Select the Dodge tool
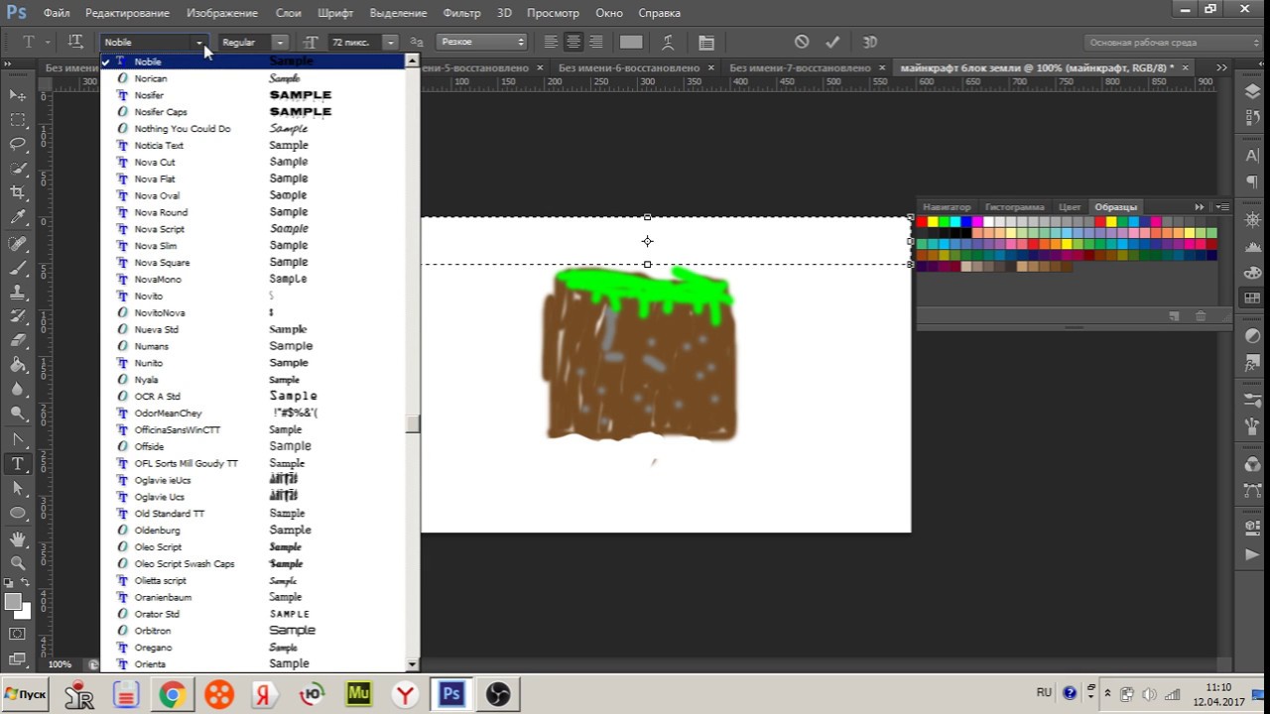Screen dimensions: 1270x714 18,414
